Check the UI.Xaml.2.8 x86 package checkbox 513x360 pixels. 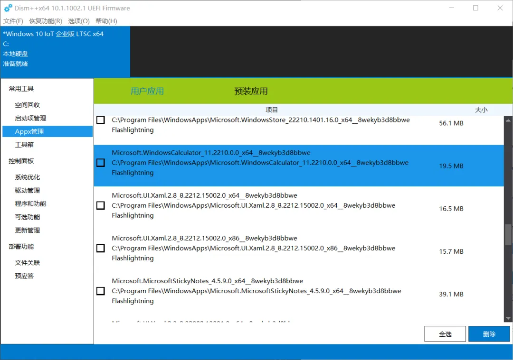pyautogui.click(x=101, y=248)
